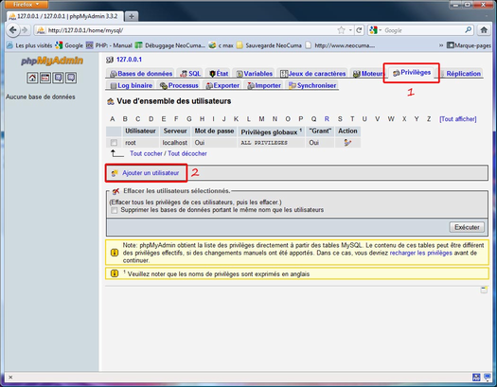Viewport: 497px width, 387px height.
Task: Click into the URL address field
Action: coord(190,30)
